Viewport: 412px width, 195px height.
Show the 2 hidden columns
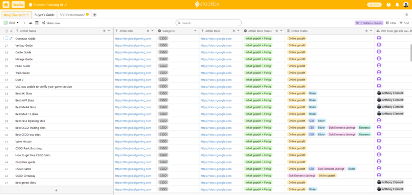point(369,23)
